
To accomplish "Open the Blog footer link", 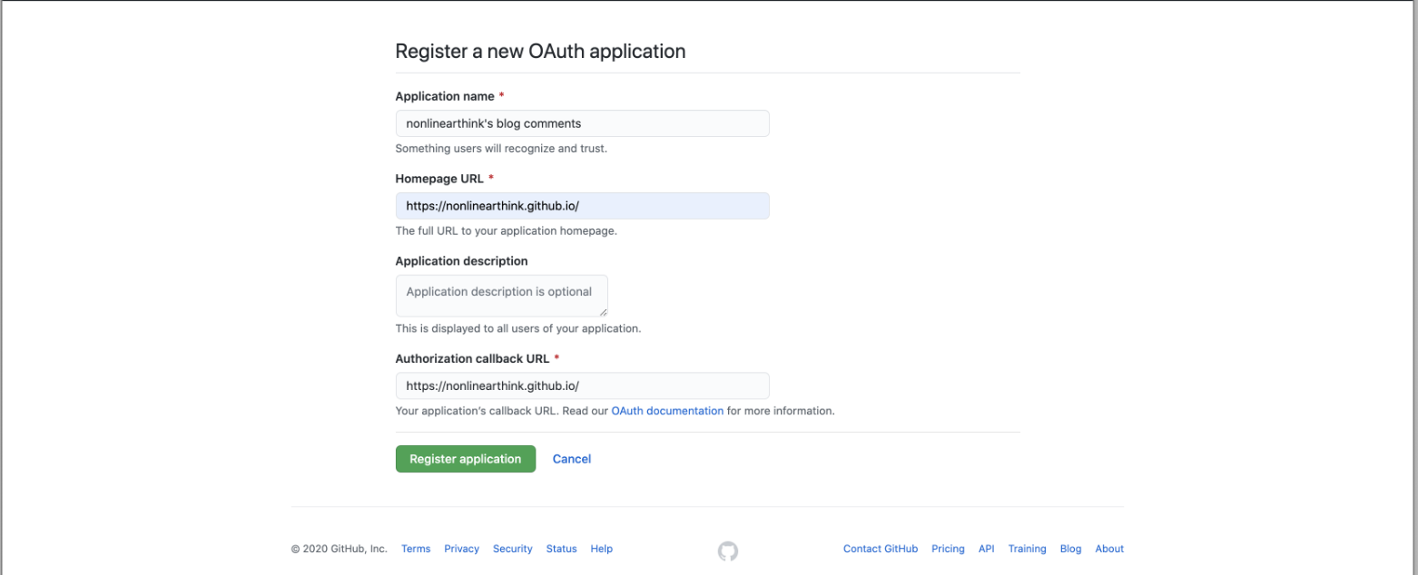I will point(1070,549).
